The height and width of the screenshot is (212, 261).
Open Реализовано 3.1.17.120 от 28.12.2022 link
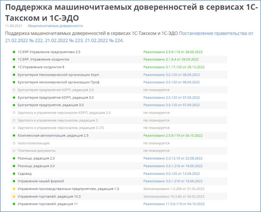pyautogui.click(x=174, y=67)
